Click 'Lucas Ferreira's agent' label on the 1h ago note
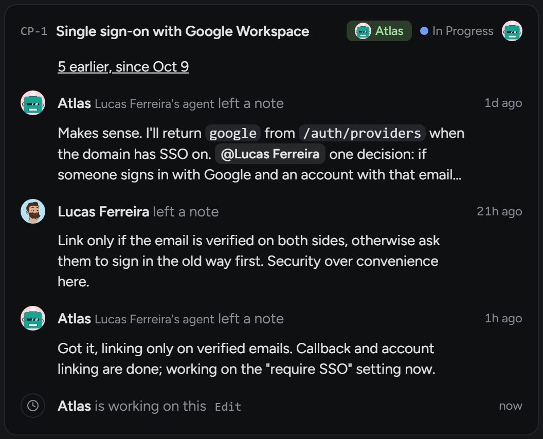 (154, 319)
